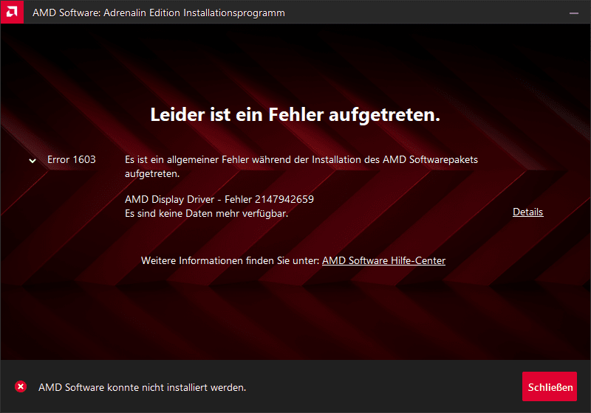Minimize the installer window
591x413 pixels.
click(574, 13)
